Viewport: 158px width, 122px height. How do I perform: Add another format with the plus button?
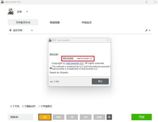point(109,117)
